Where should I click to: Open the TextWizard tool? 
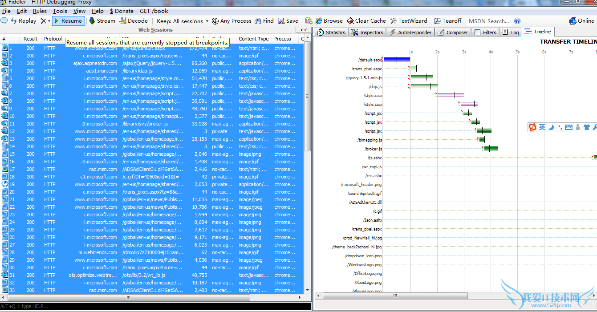pyautogui.click(x=408, y=21)
